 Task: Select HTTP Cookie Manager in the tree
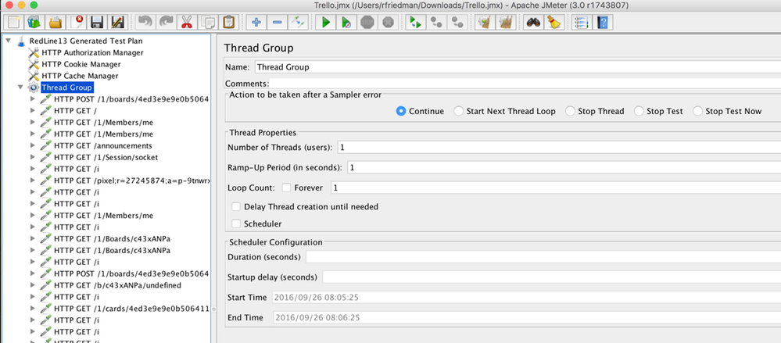tap(81, 64)
